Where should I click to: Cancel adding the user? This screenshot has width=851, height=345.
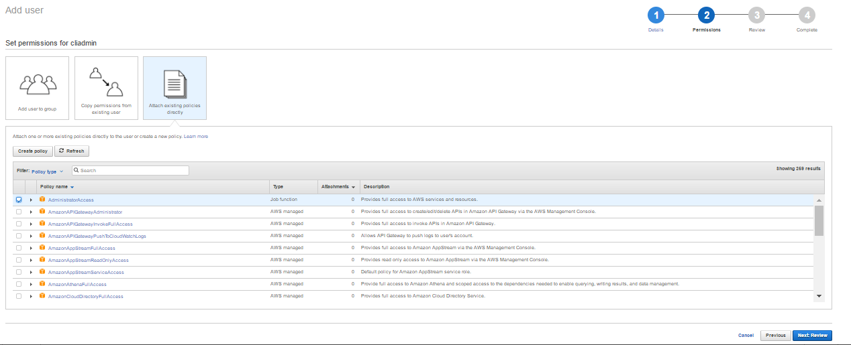pyautogui.click(x=746, y=335)
